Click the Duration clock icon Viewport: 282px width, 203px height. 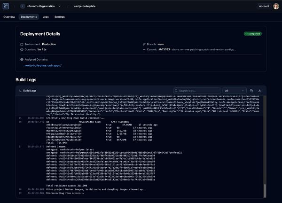coord(22,49)
